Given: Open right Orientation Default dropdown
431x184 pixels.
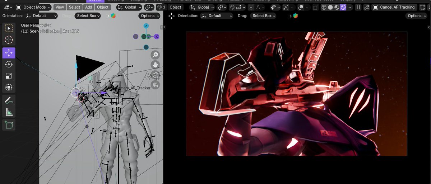Looking at the screenshot, I should pyautogui.click(x=217, y=16).
